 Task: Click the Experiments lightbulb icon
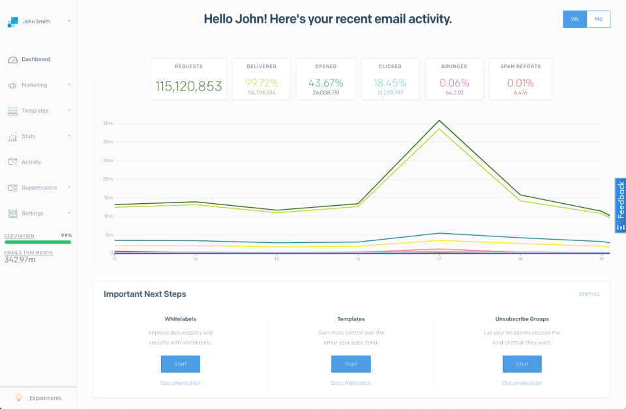pyautogui.click(x=20, y=398)
